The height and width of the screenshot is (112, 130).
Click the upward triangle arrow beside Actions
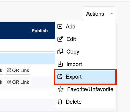(x=112, y=14)
